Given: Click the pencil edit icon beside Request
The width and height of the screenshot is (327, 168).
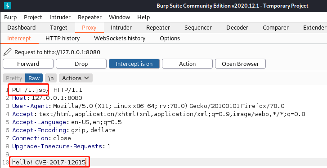Looking at the screenshot, I should point(8,52).
